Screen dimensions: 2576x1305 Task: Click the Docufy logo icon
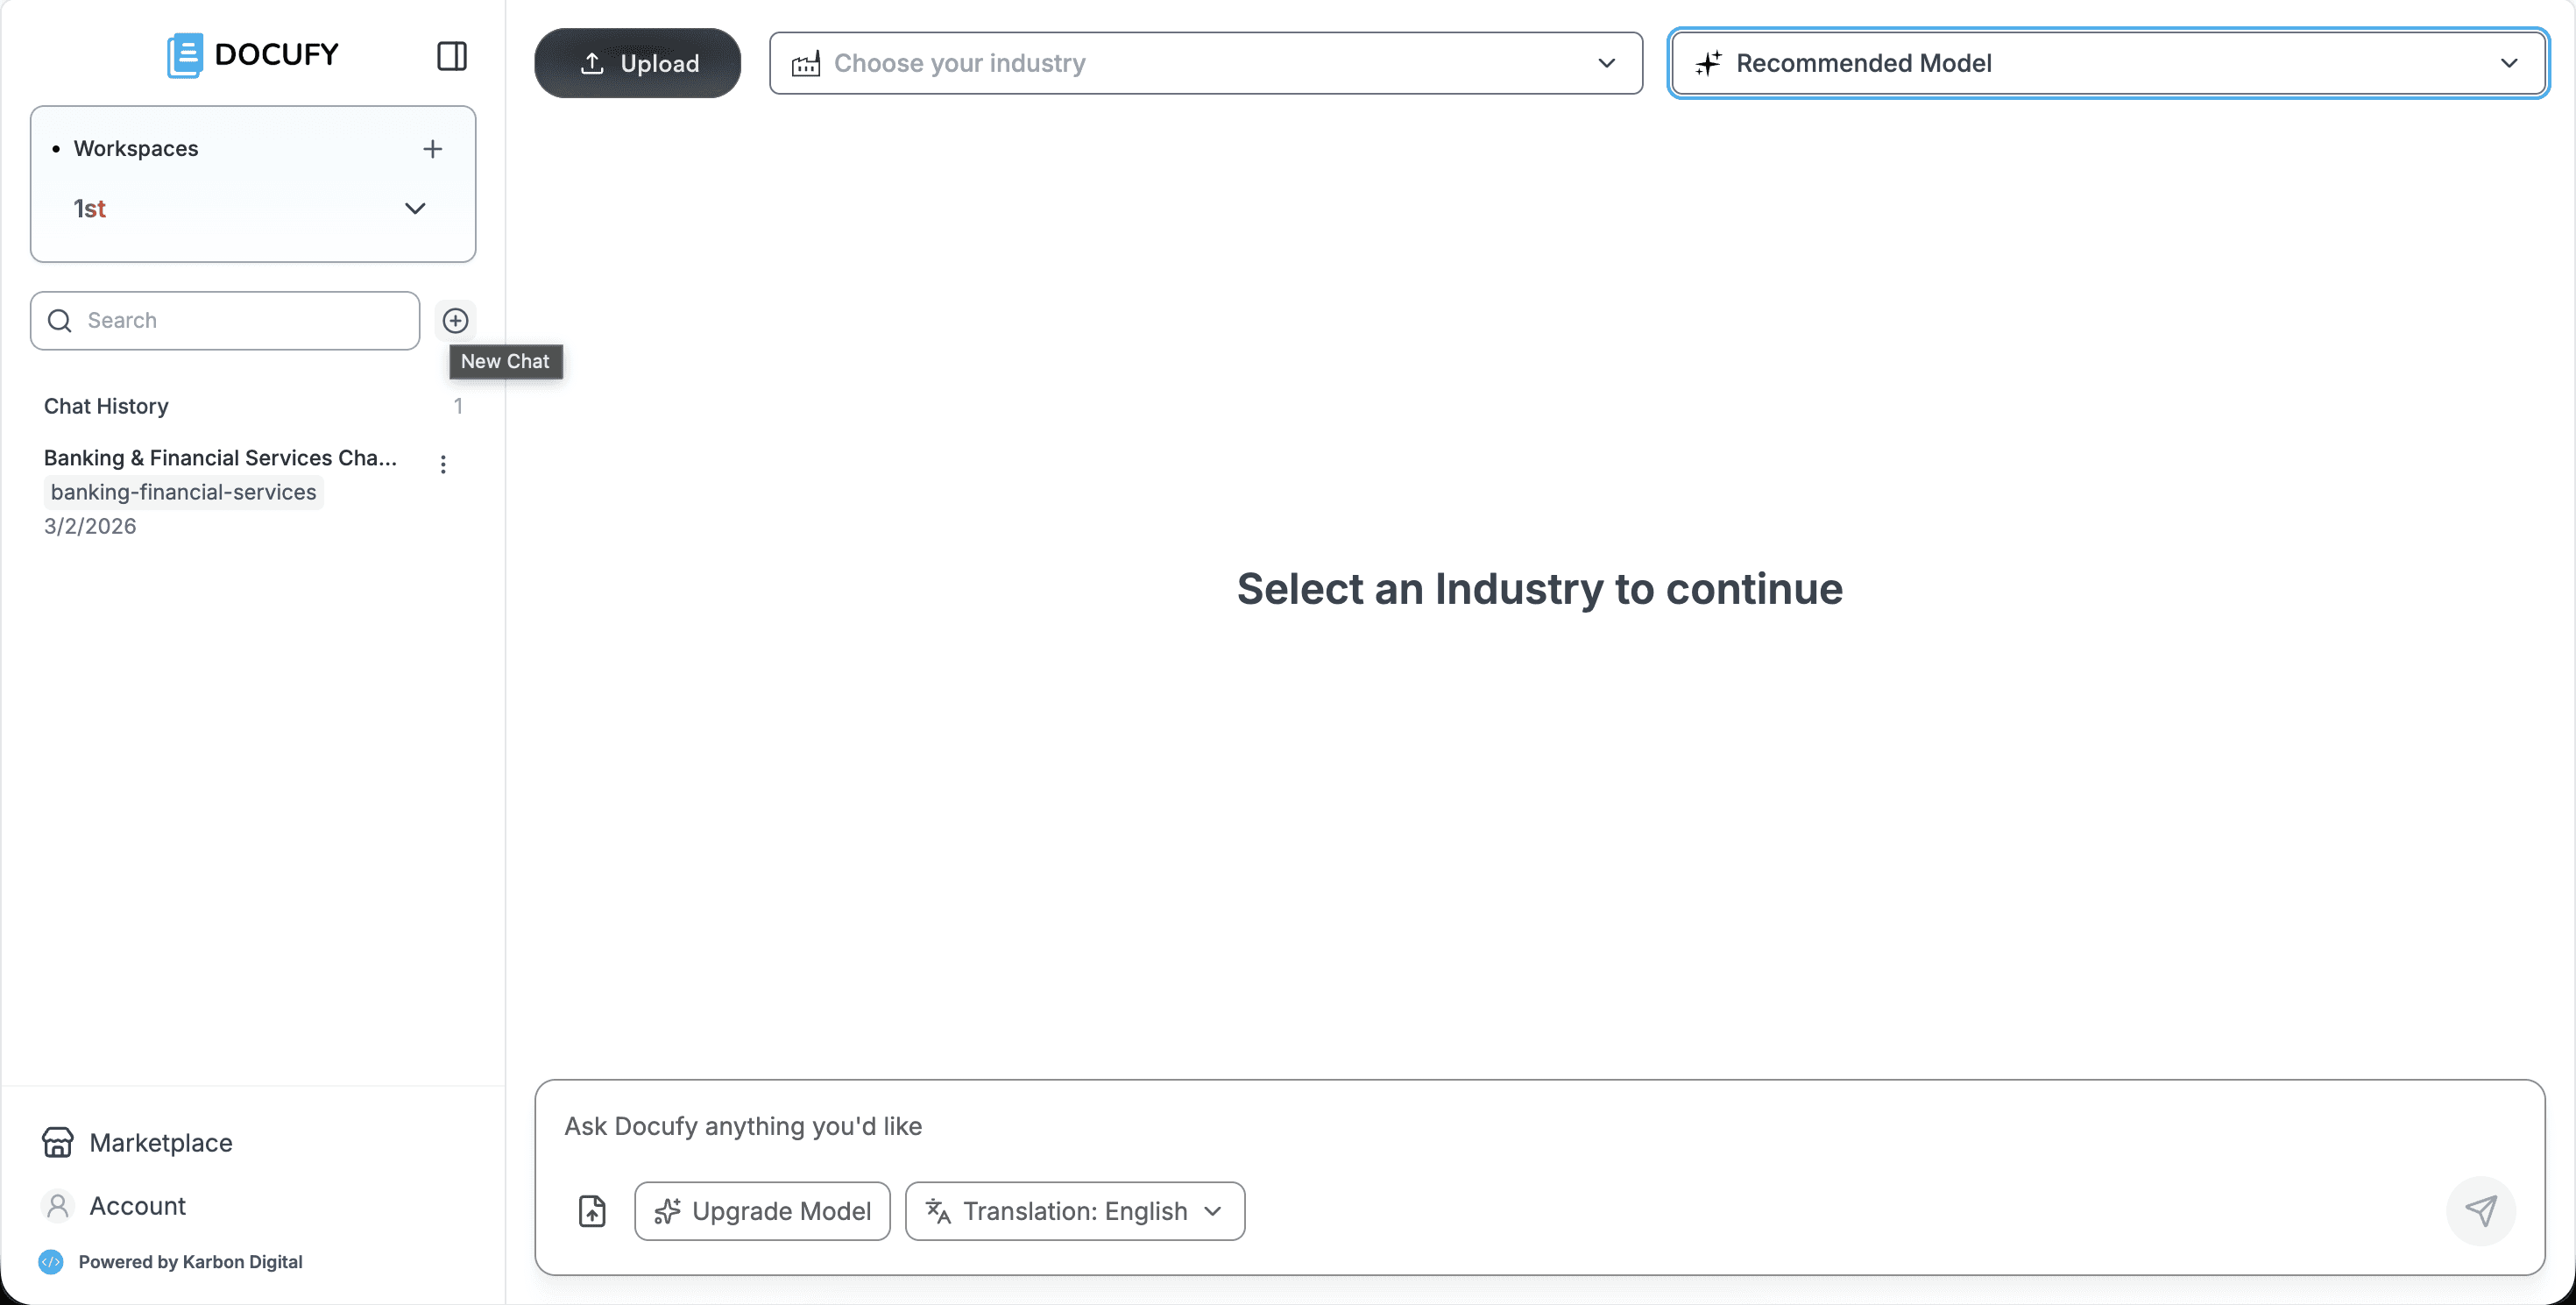(x=185, y=55)
